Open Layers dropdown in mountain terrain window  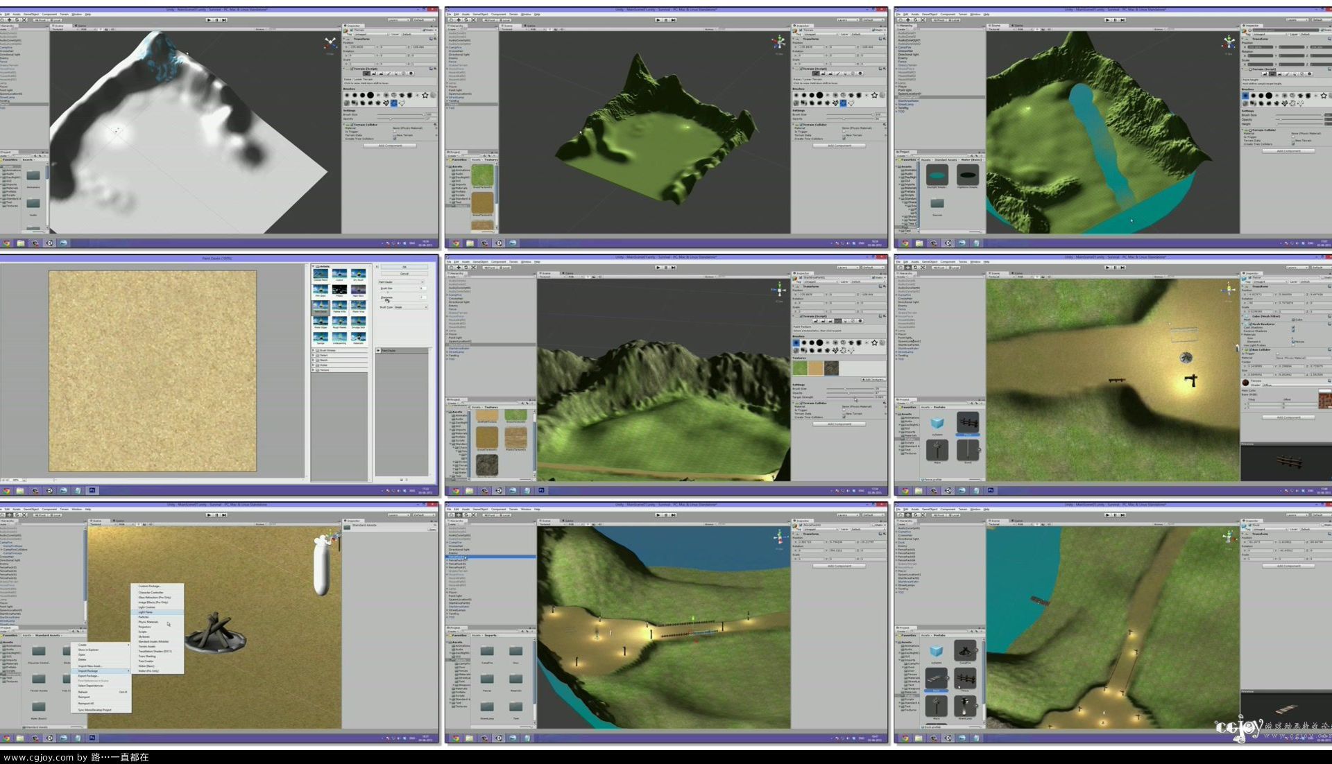pyautogui.click(x=848, y=268)
